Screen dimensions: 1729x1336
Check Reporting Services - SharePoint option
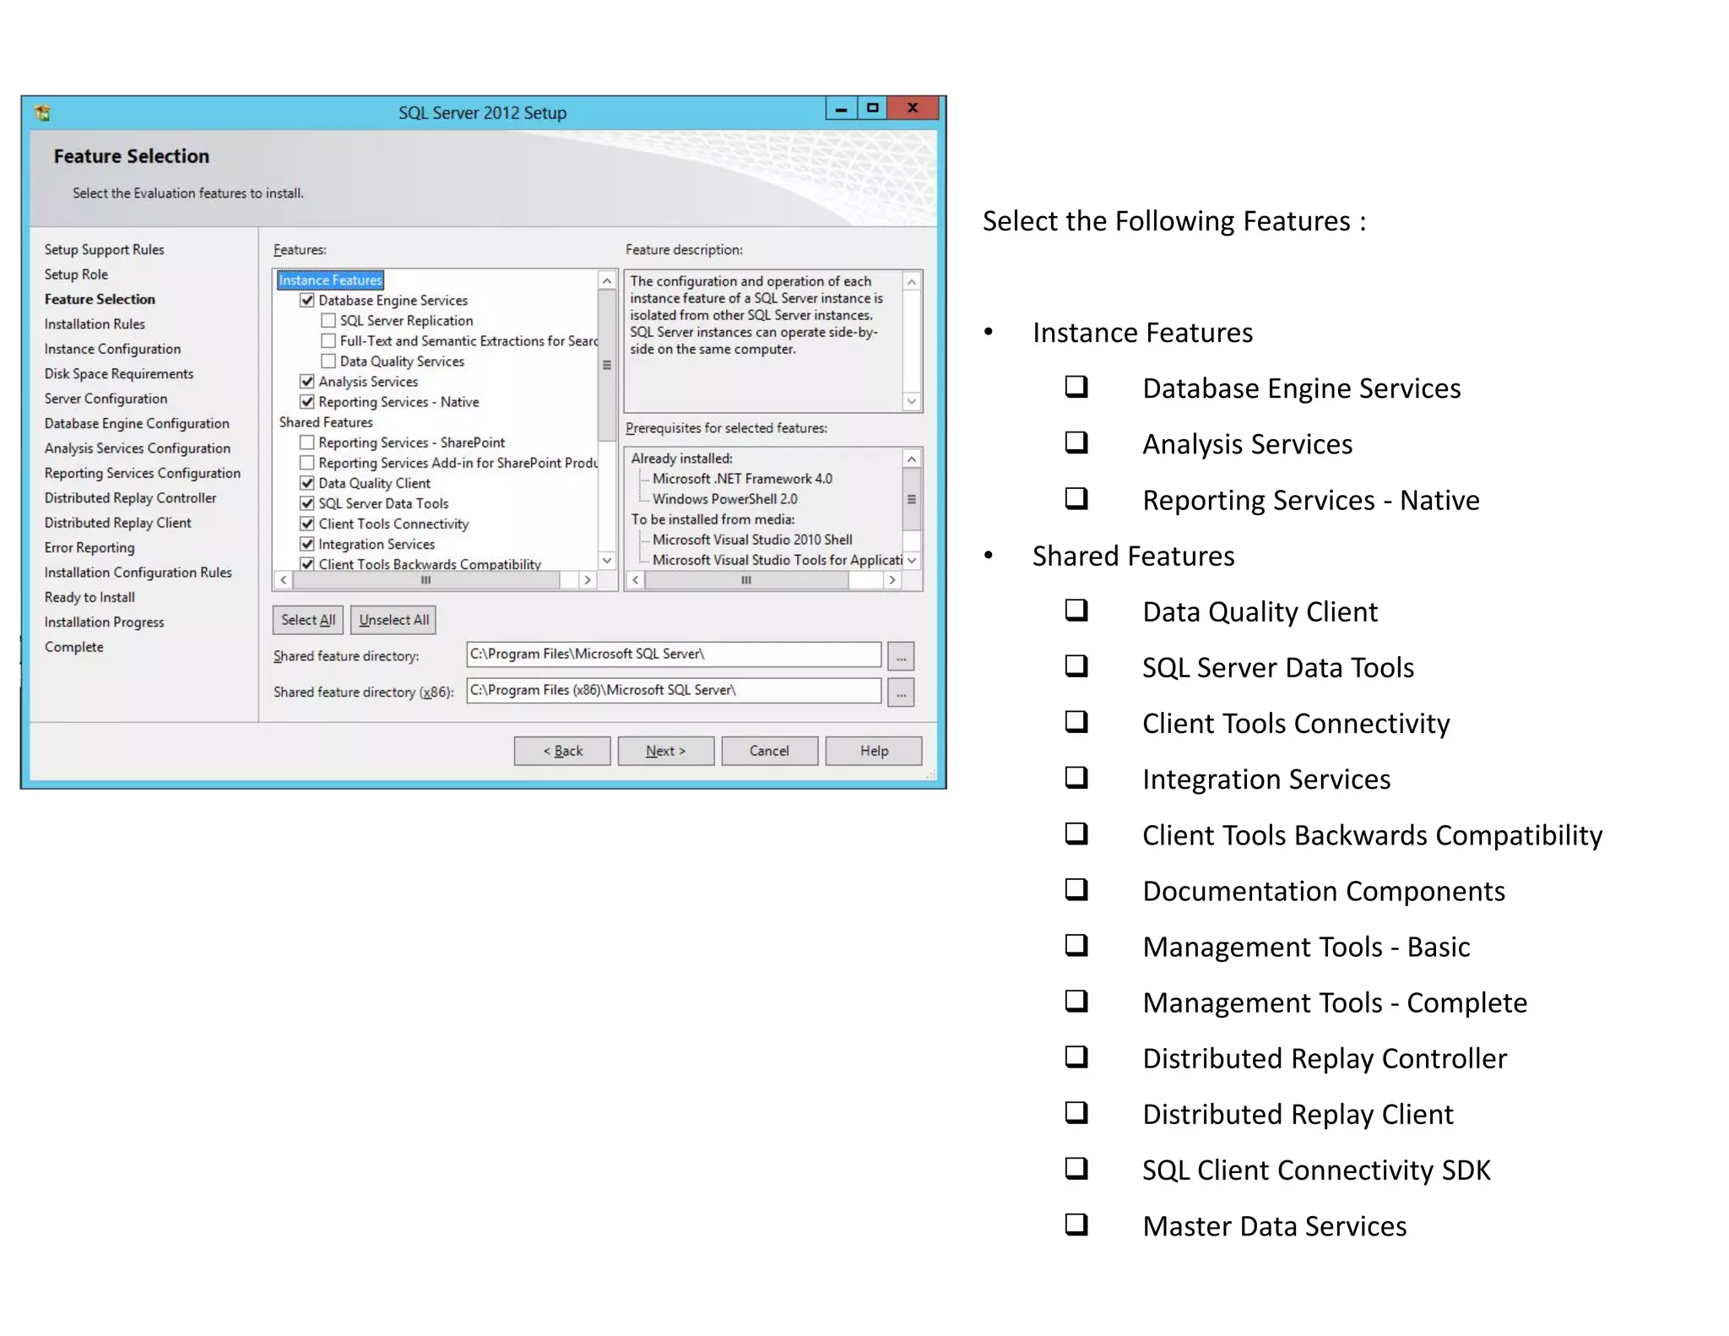(x=307, y=443)
